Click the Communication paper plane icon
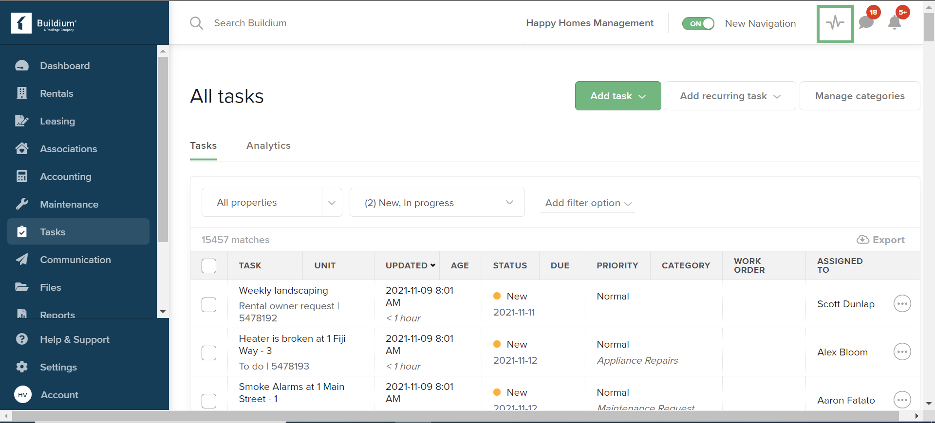Image resolution: width=935 pixels, height=423 pixels. [x=22, y=260]
